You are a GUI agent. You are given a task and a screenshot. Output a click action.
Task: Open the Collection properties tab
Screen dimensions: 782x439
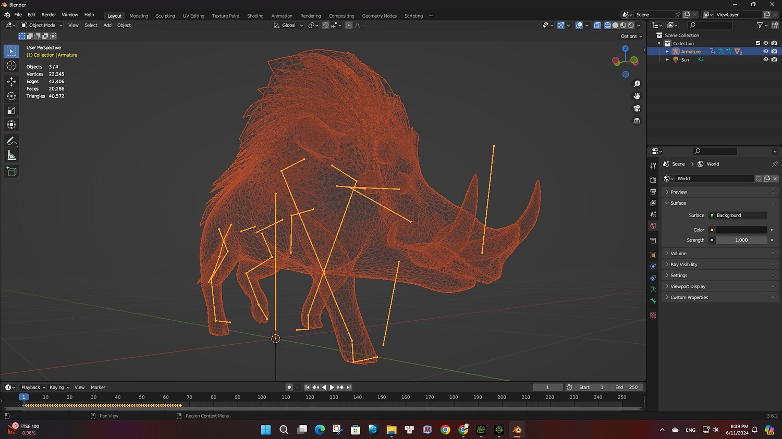(653, 241)
